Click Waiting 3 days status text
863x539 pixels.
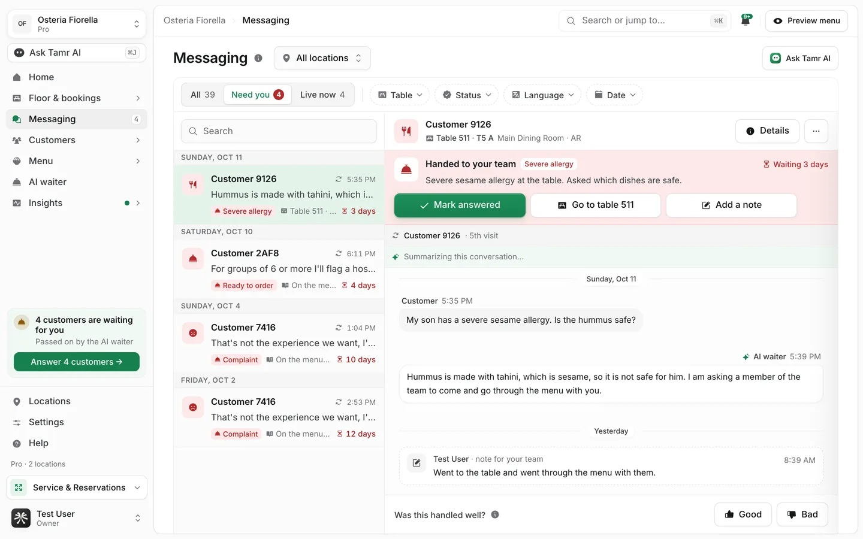click(795, 165)
